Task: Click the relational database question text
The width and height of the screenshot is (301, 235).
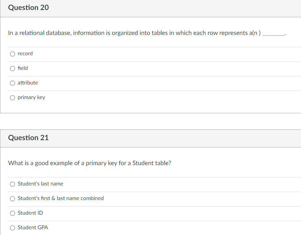Action: click(x=147, y=33)
